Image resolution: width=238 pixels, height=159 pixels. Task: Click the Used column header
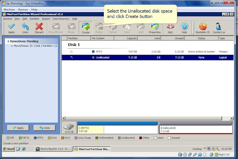pos(149,38)
